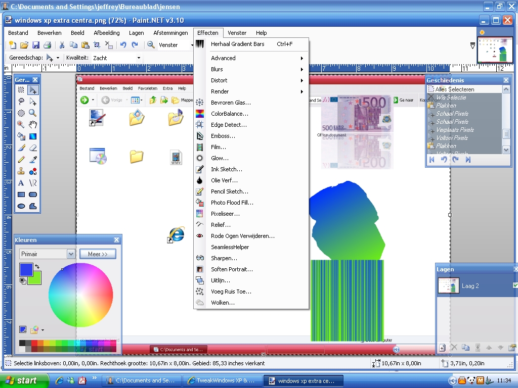Switch to TweakWindows XP taskbar button
Screen dimensions: 518x388
point(223,381)
